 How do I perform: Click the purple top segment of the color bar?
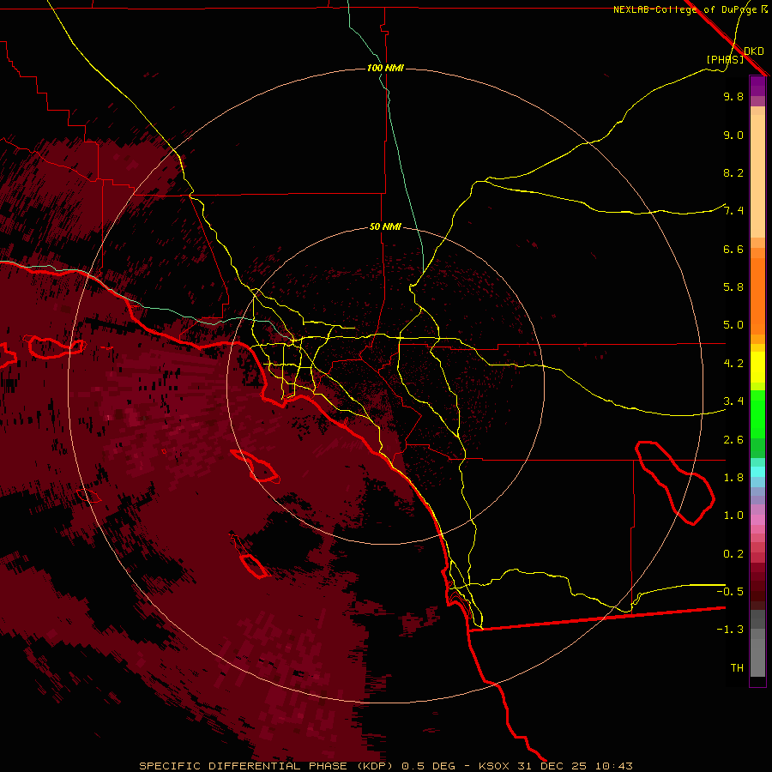pyautogui.click(x=757, y=86)
